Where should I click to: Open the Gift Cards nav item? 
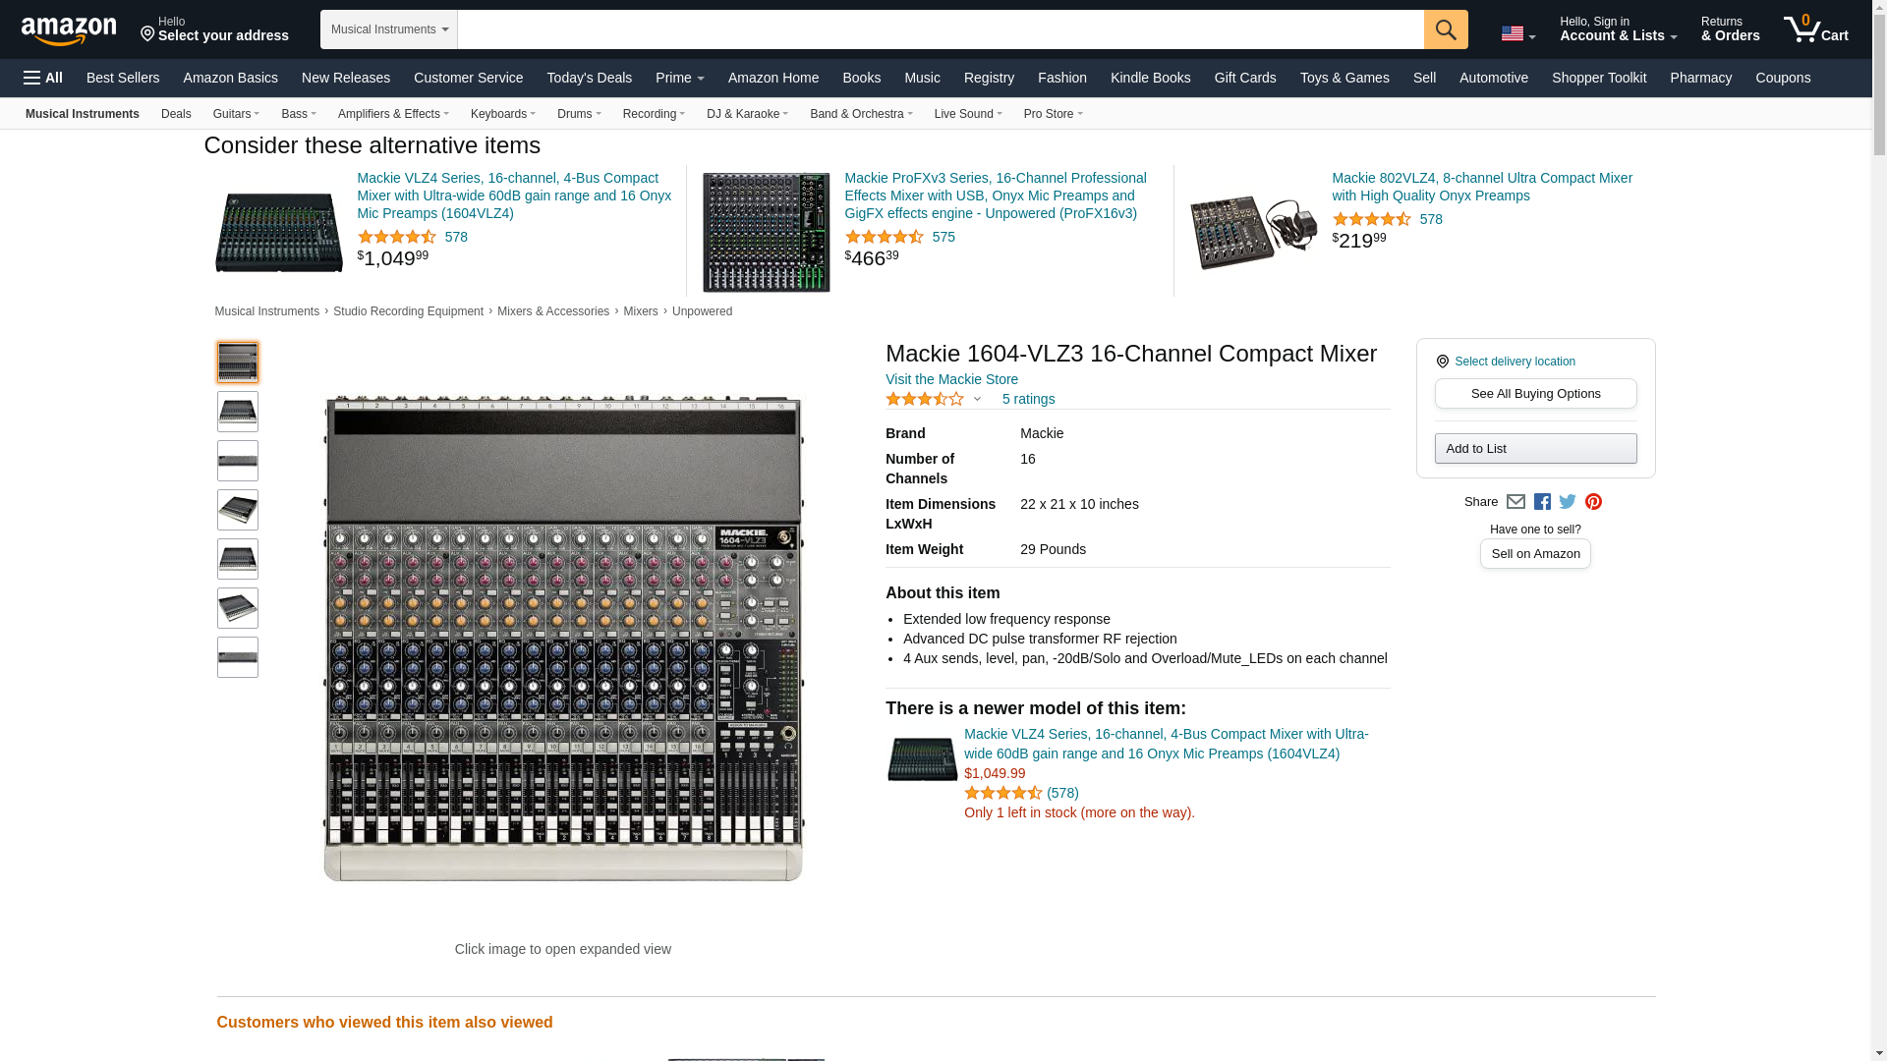click(x=1244, y=78)
